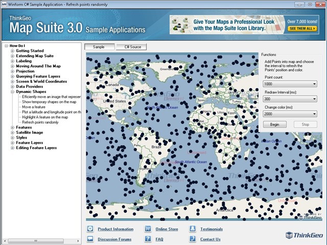This screenshot has height=245, width=327.
Task: Switch to the Sample tab
Action: click(100, 47)
